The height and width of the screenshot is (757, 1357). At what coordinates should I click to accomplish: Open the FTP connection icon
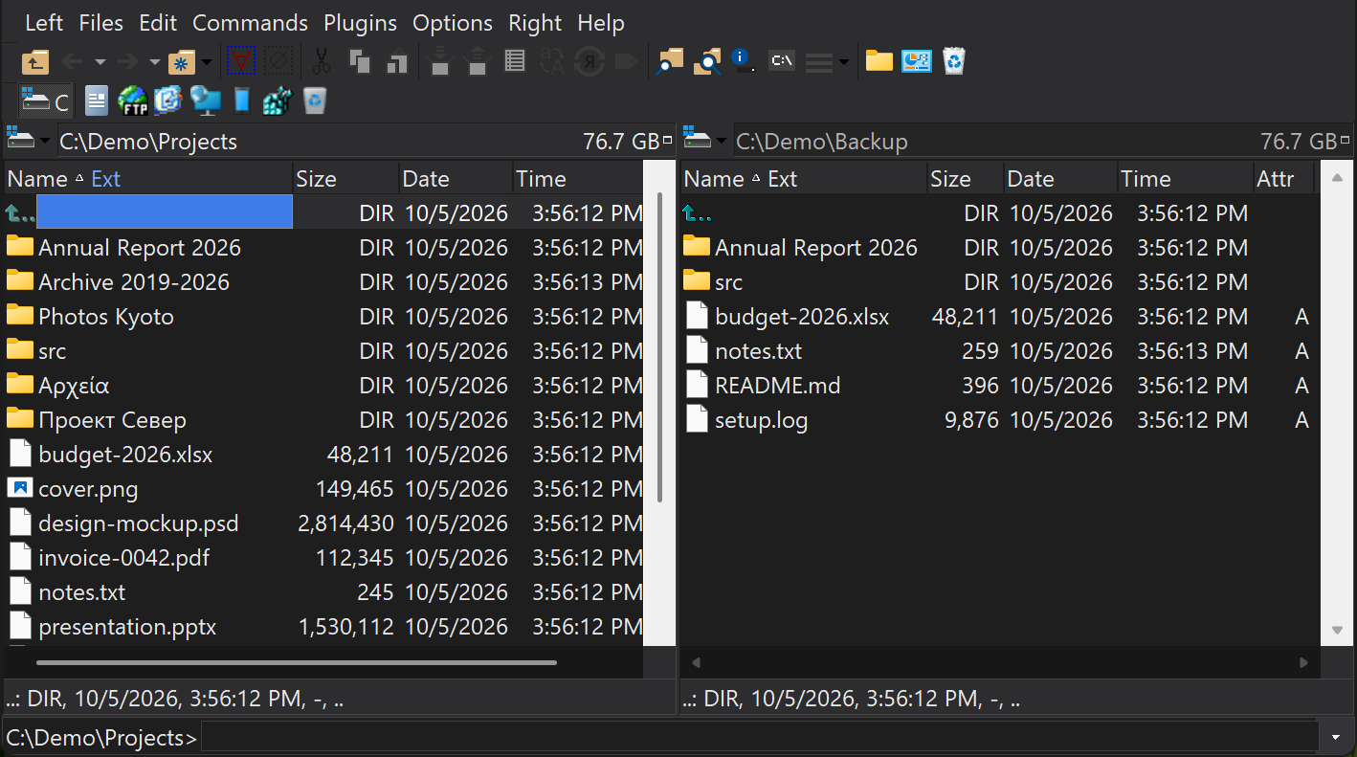[133, 100]
